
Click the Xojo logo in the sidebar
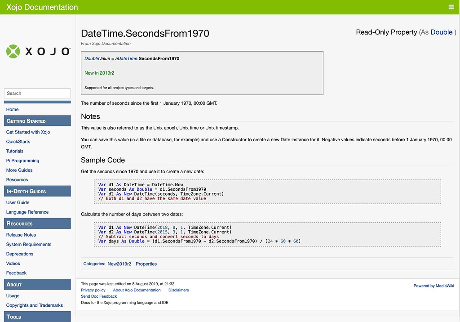tap(38, 51)
